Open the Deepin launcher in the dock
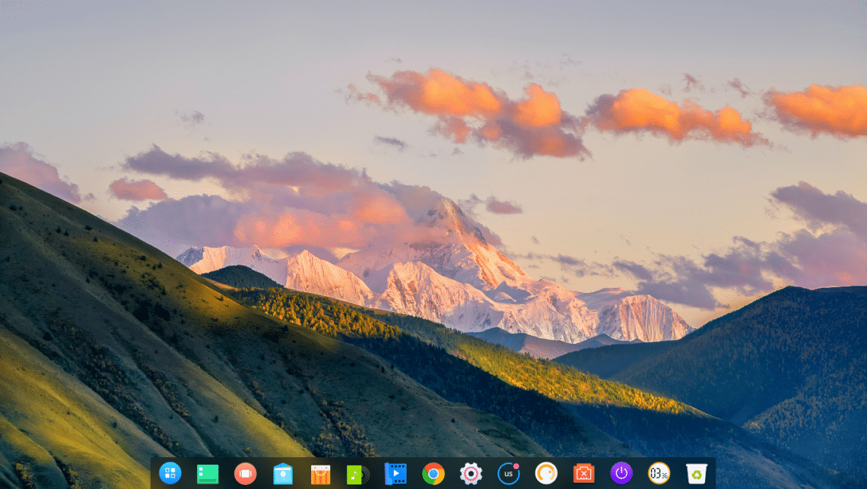The width and height of the screenshot is (867, 489). tap(170, 473)
